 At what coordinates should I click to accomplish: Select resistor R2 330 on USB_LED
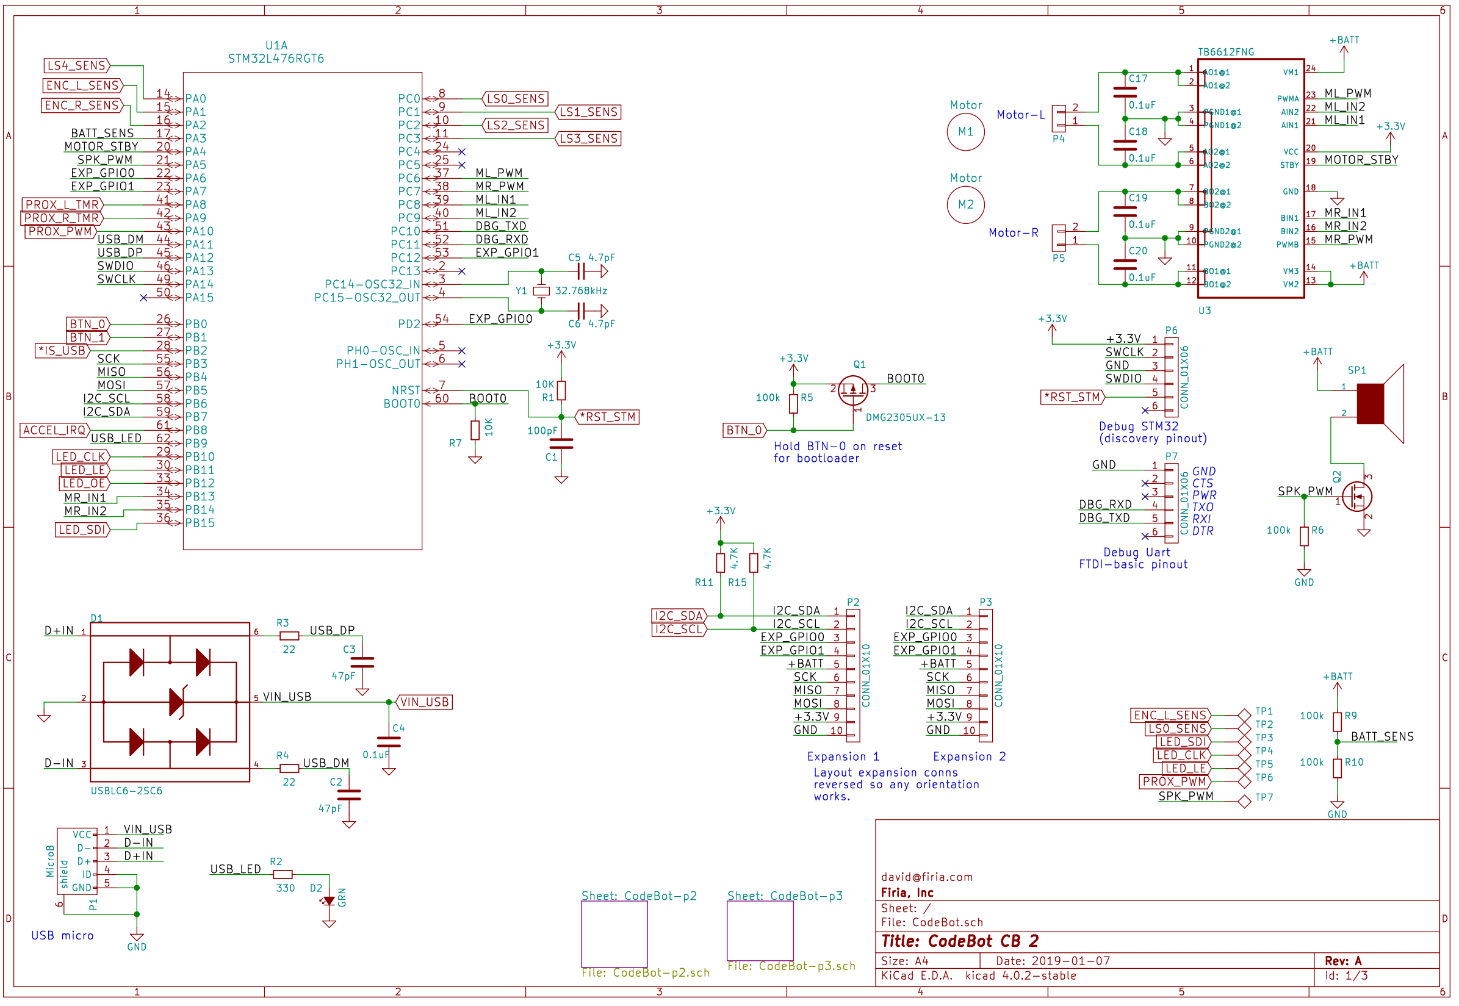point(283,874)
